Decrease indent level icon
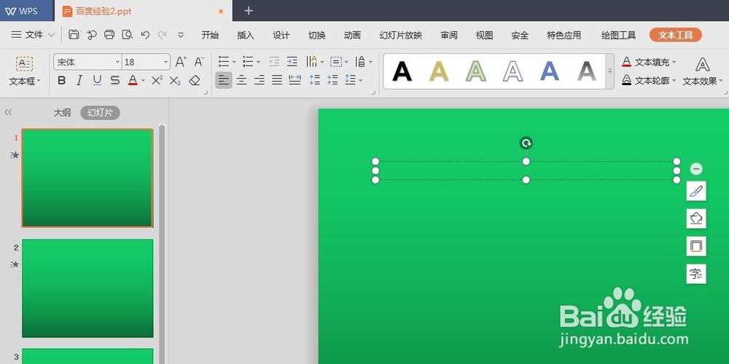The width and height of the screenshot is (729, 364). [x=274, y=62]
